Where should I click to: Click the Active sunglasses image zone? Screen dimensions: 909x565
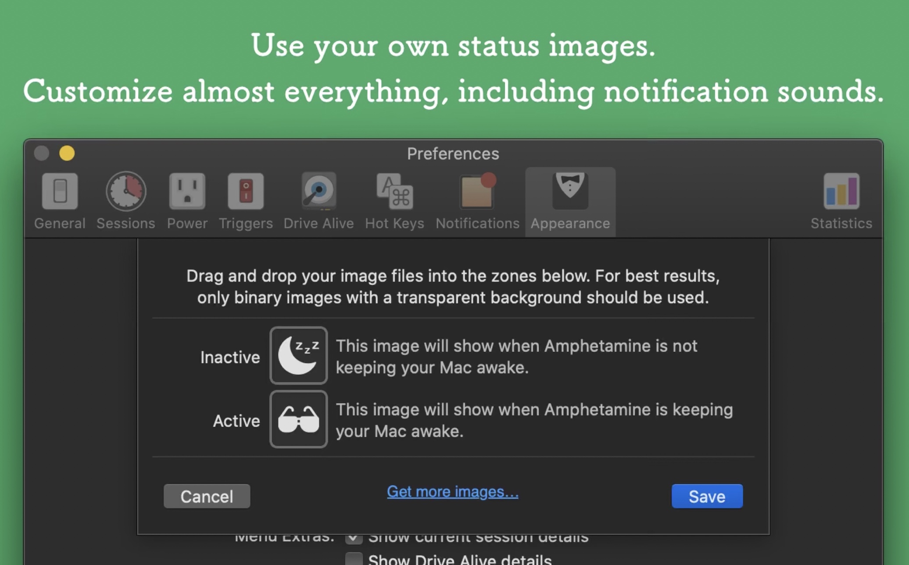tap(299, 419)
